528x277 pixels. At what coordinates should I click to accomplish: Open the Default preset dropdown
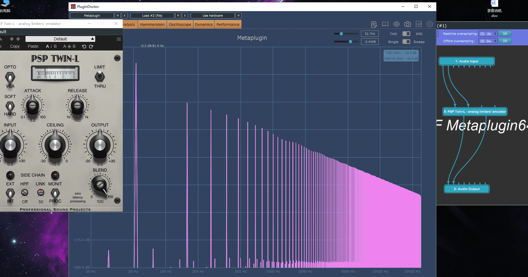(60, 39)
